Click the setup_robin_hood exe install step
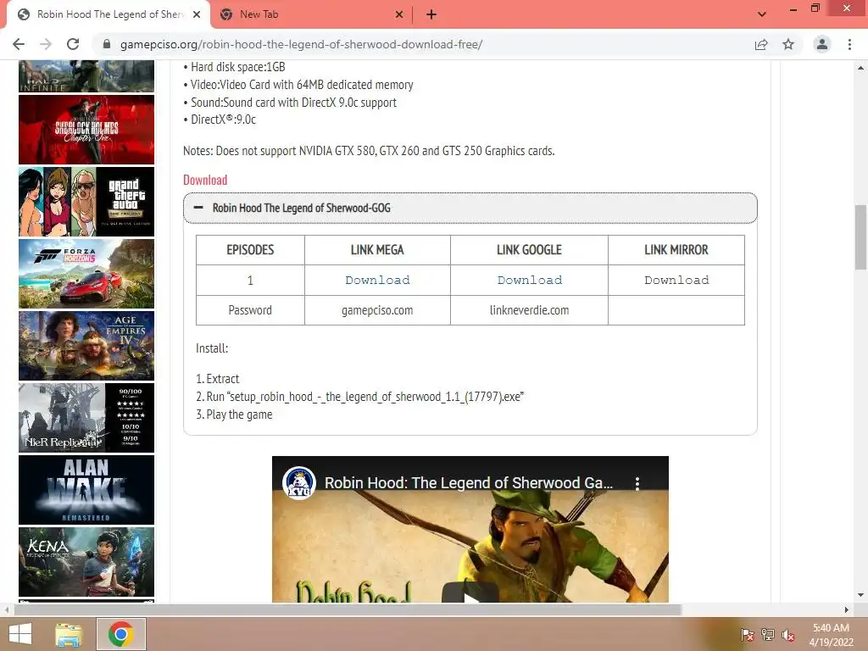868x651 pixels. tap(359, 397)
